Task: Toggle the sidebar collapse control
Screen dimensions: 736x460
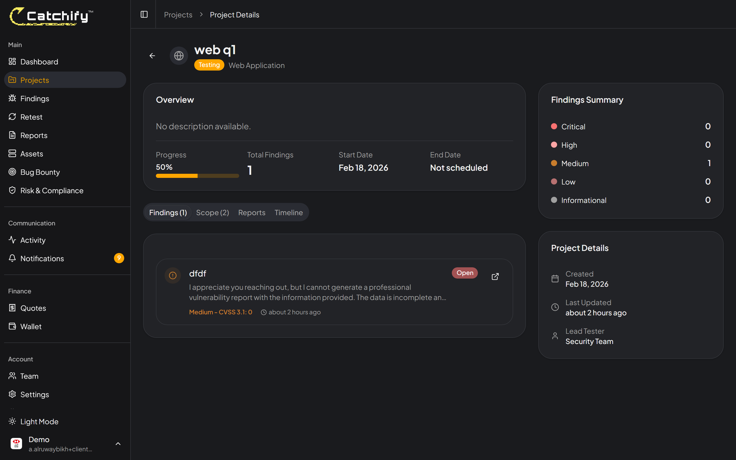Action: [144, 14]
